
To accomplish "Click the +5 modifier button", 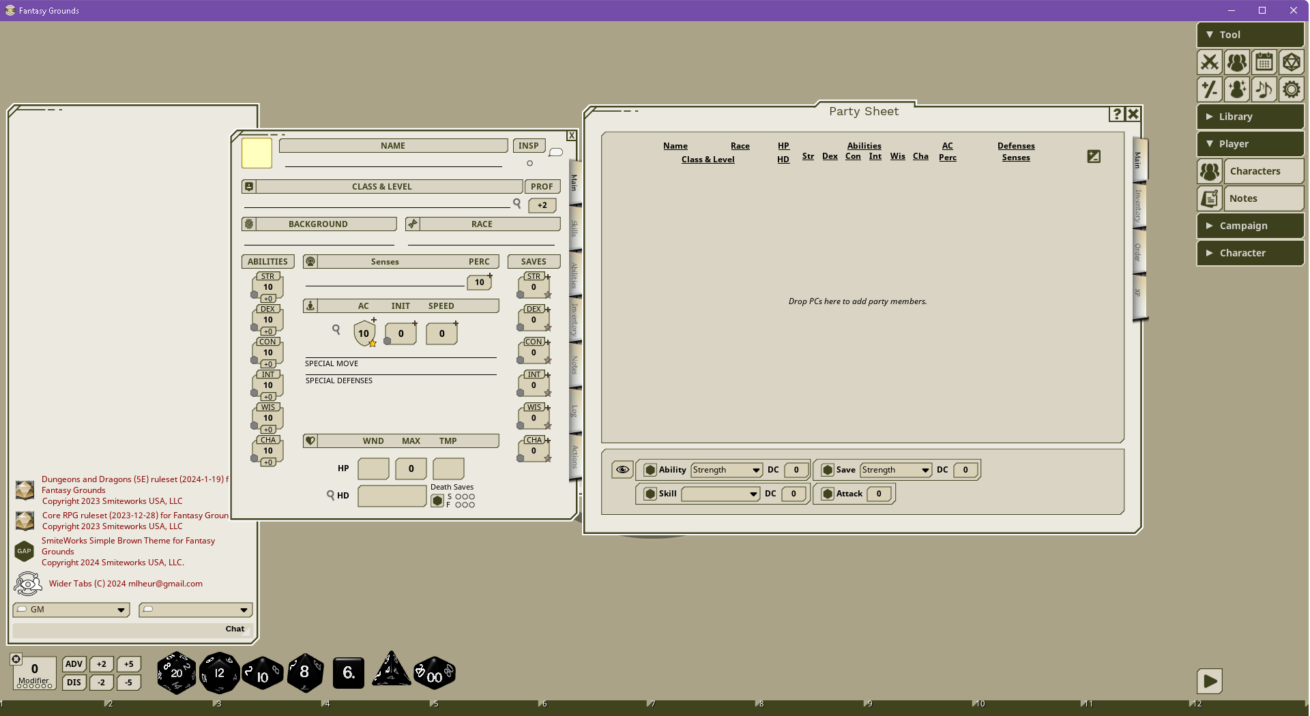I will click(129, 664).
